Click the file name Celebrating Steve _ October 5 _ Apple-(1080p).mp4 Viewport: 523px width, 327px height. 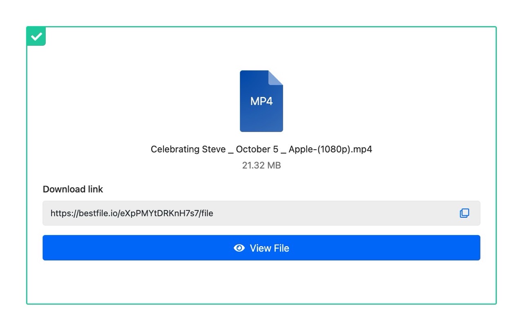(x=261, y=149)
